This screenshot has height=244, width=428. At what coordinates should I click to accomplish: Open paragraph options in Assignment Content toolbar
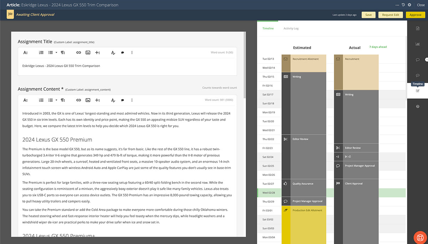click(x=63, y=100)
